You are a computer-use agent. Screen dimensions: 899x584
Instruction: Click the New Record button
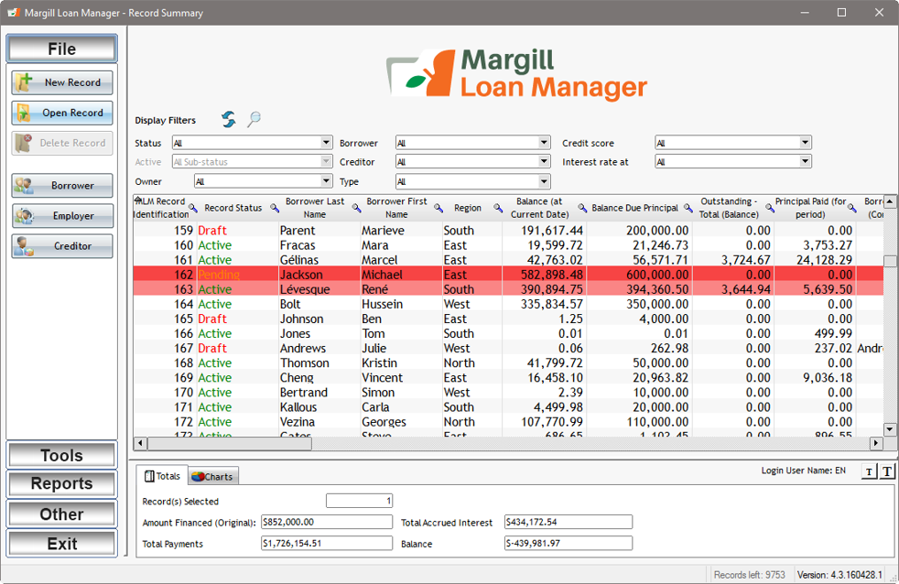[62, 82]
